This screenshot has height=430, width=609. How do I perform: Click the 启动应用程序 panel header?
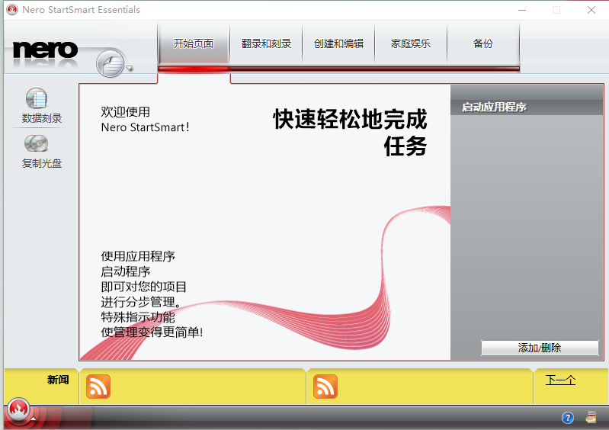tap(527, 107)
